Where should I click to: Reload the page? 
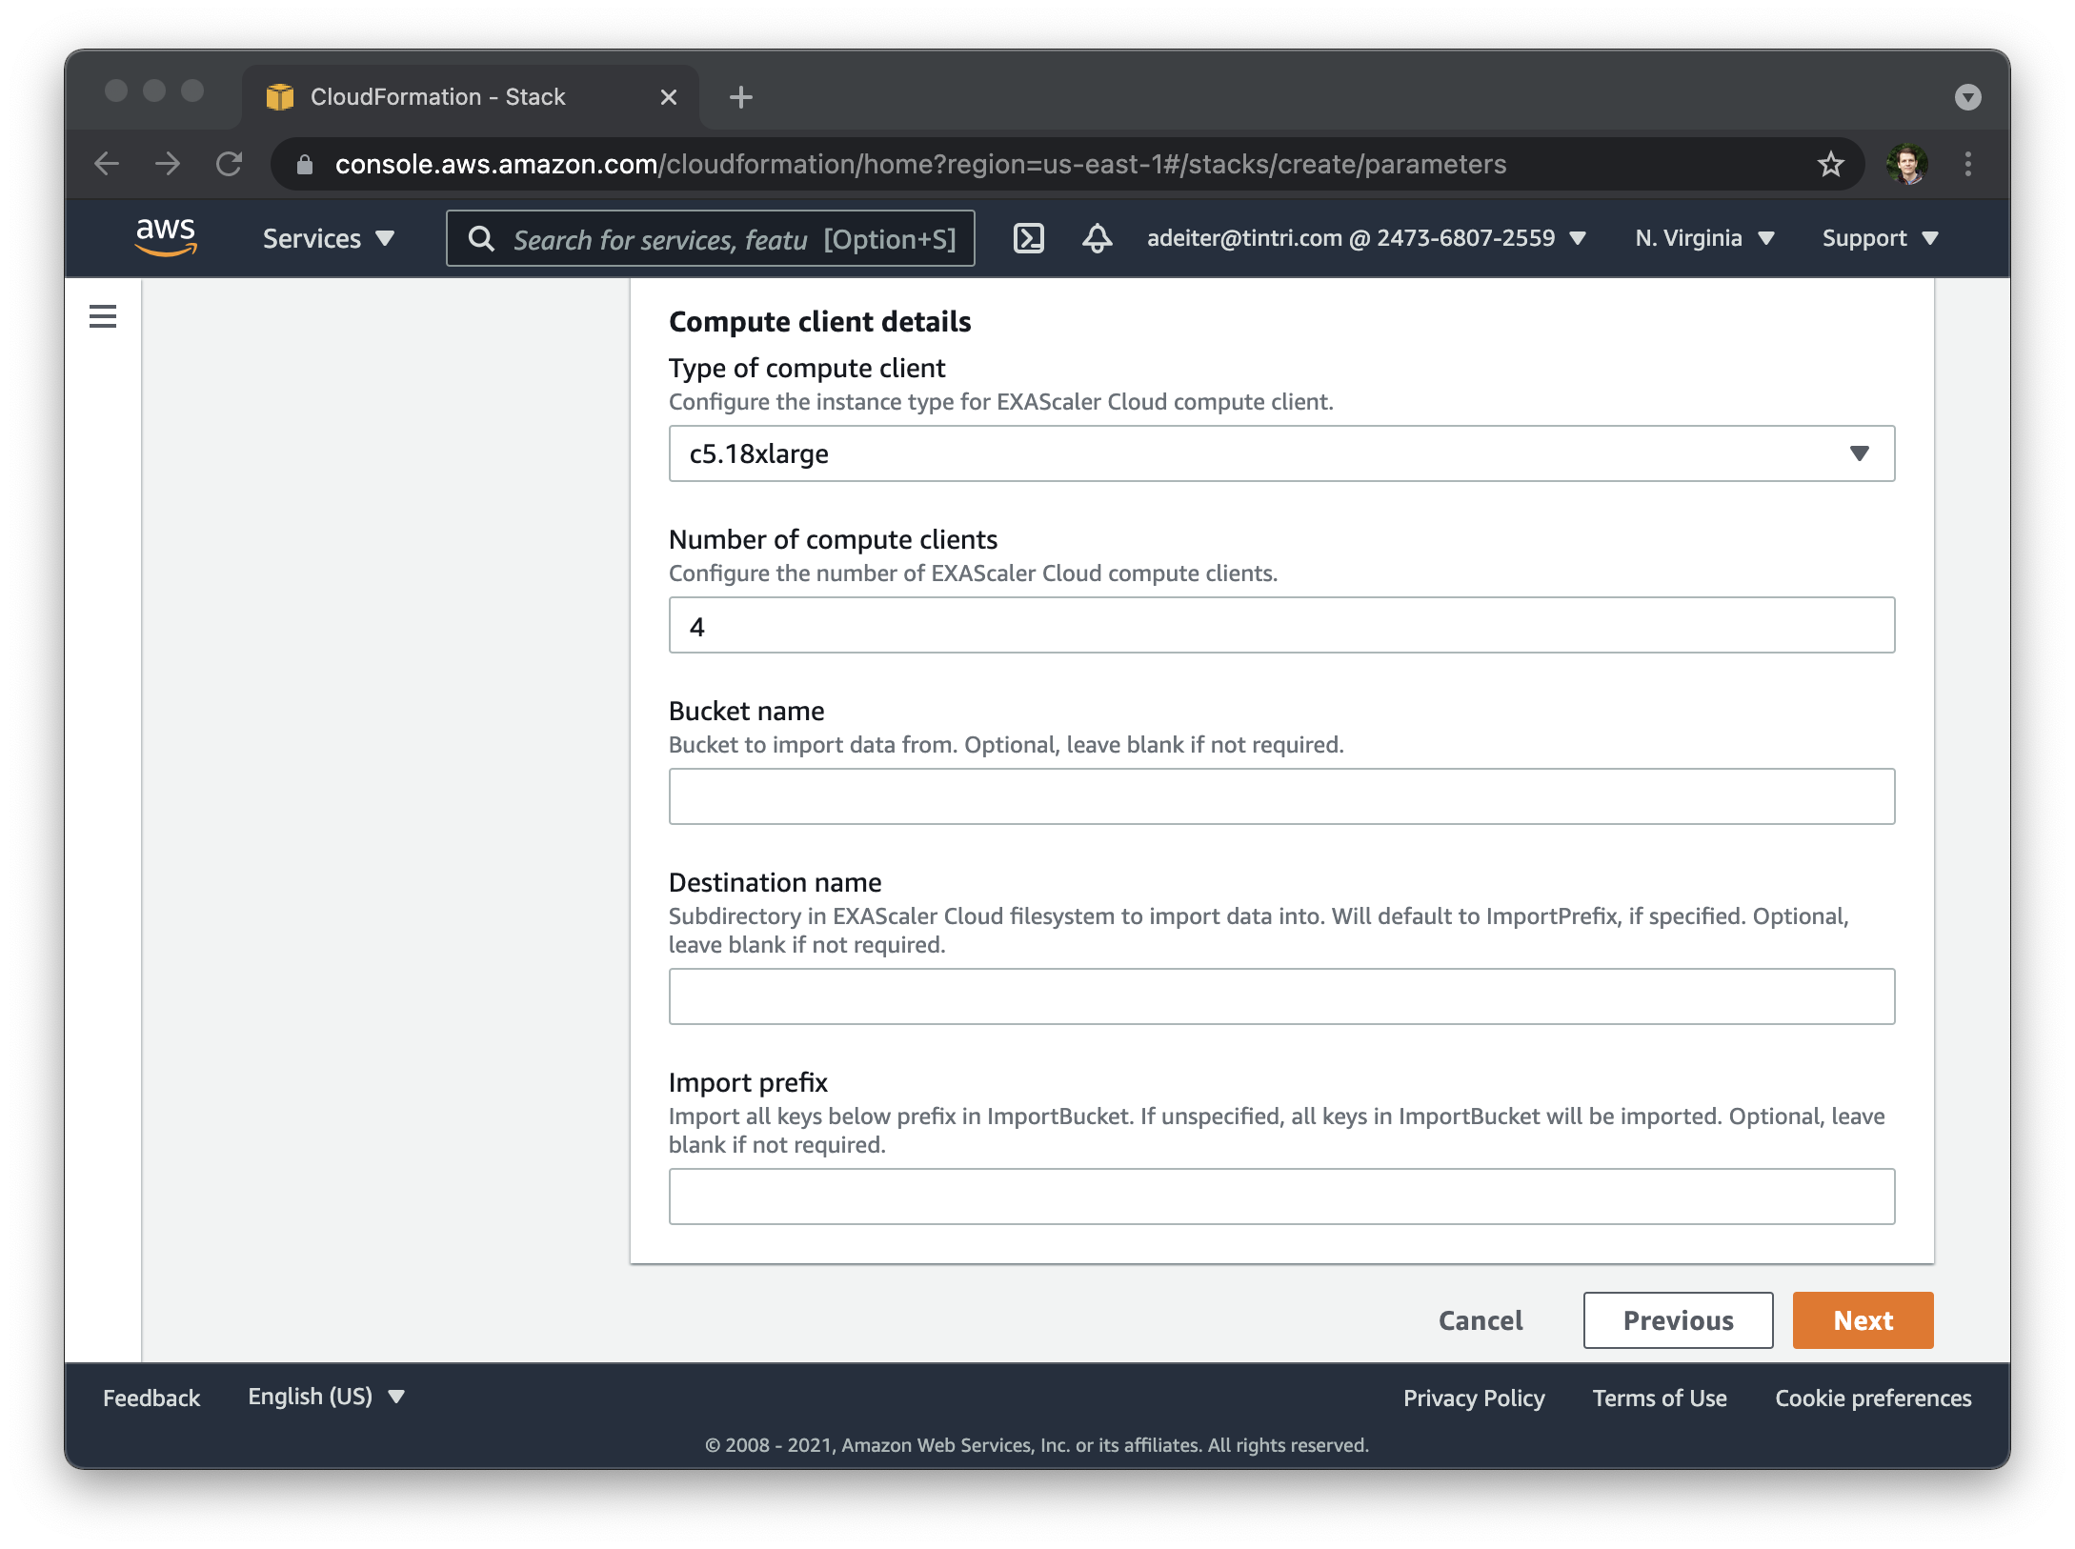click(x=230, y=165)
